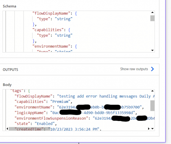Click Body box scroll right arrow
The image size is (171, 144).
pos(149,129)
